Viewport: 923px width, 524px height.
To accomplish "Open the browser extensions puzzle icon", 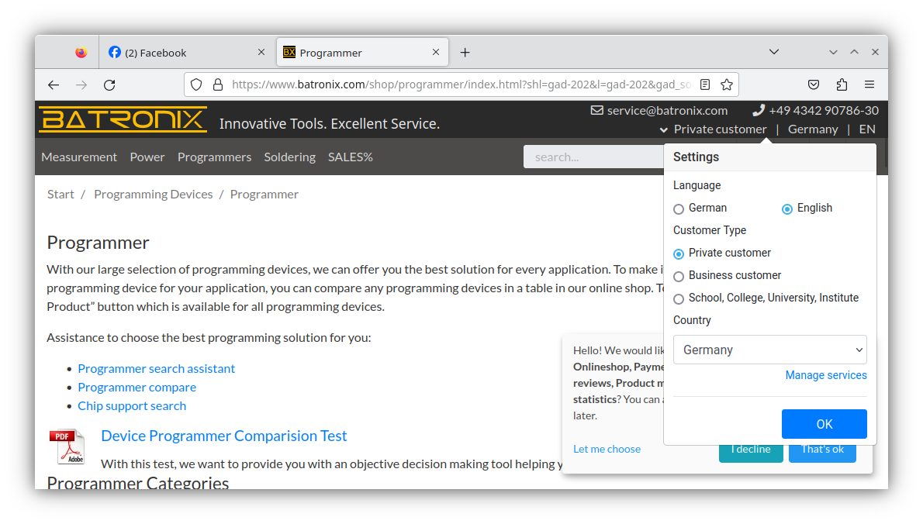I will [842, 84].
